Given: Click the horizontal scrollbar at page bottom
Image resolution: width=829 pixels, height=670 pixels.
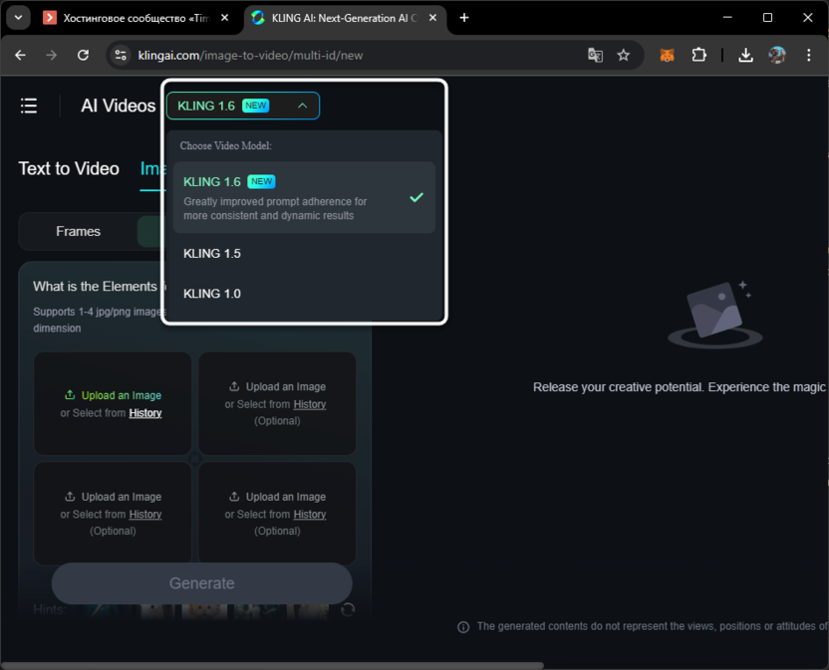Looking at the screenshot, I should (x=272, y=665).
